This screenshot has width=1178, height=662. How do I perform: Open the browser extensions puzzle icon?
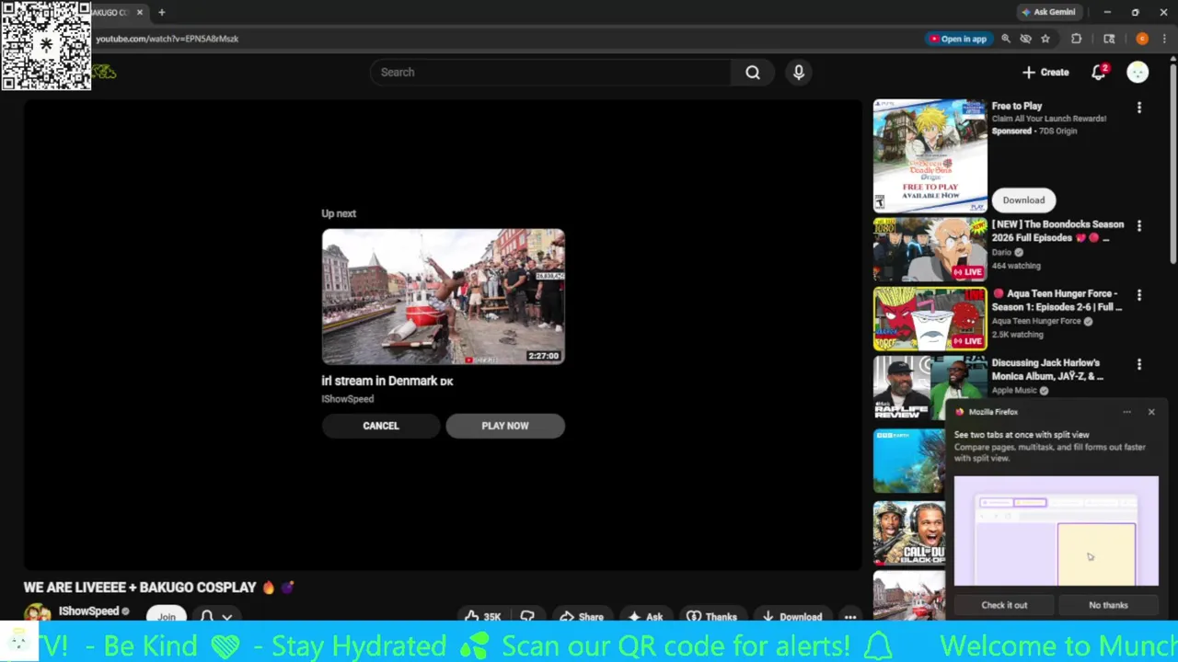[1076, 39]
